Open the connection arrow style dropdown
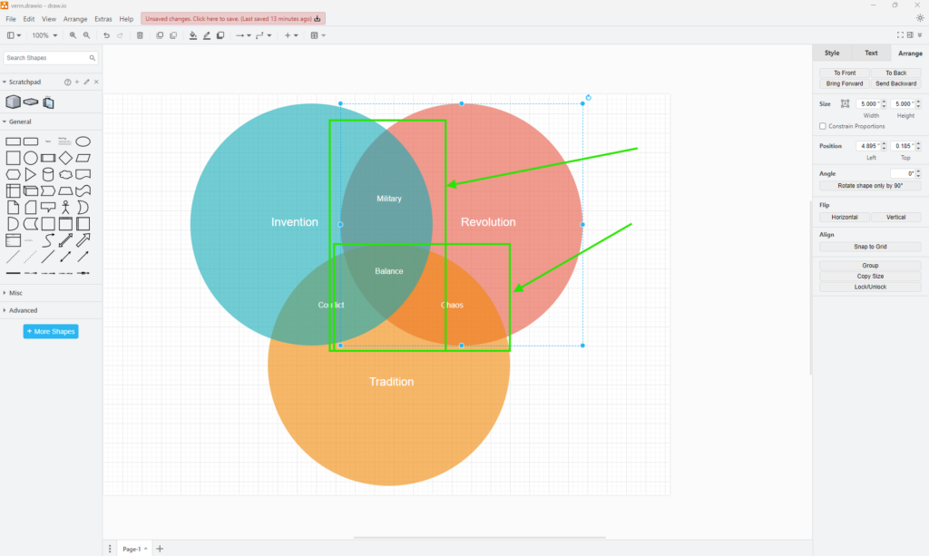Image resolution: width=929 pixels, height=556 pixels. (x=243, y=35)
